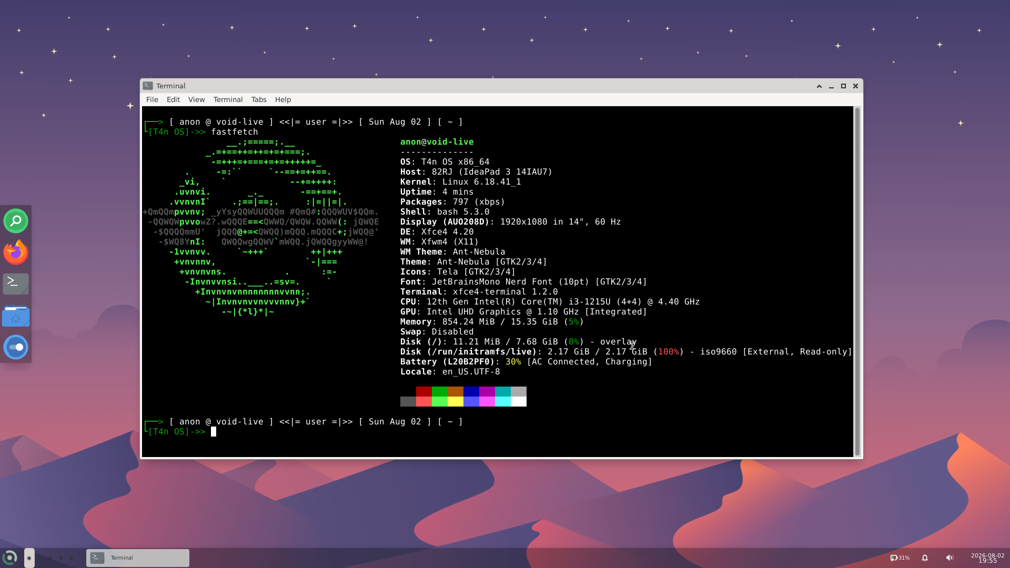The width and height of the screenshot is (1010, 568).
Task: Click the 'Battery (L20B2PF0)' line
Action: 526,362
